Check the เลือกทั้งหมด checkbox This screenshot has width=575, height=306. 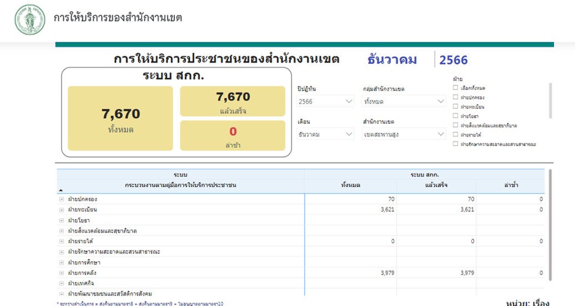[456, 88]
